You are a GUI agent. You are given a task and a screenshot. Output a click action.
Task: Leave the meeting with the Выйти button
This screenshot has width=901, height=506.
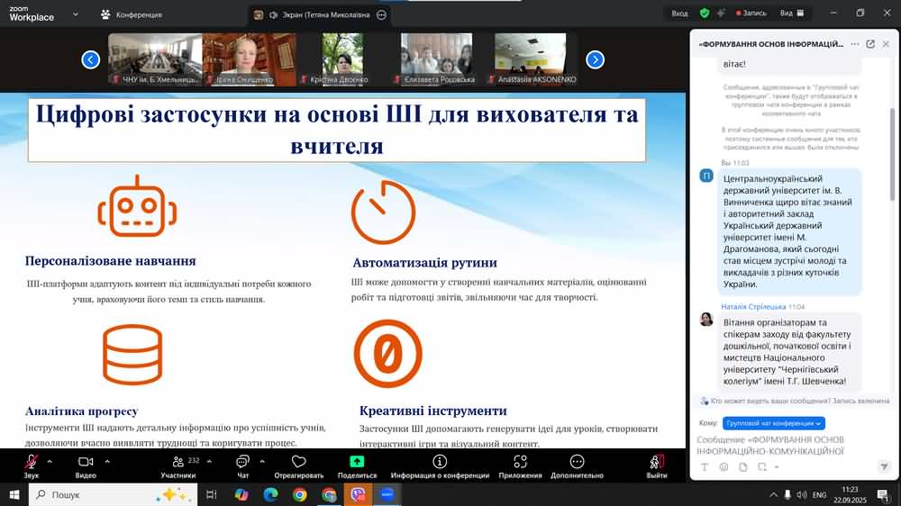(x=656, y=463)
